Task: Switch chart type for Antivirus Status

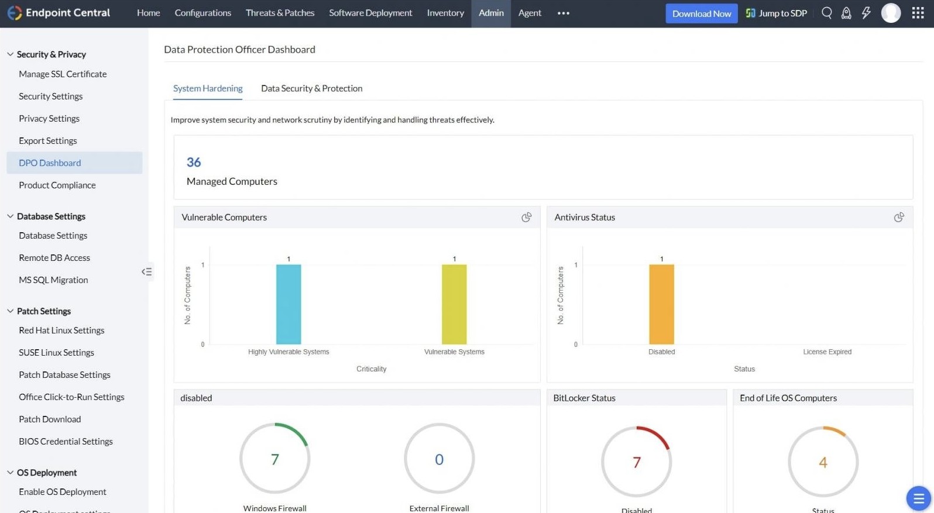Action: [x=899, y=217]
